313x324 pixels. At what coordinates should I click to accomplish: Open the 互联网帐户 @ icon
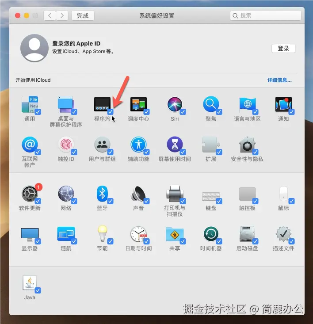click(x=30, y=145)
